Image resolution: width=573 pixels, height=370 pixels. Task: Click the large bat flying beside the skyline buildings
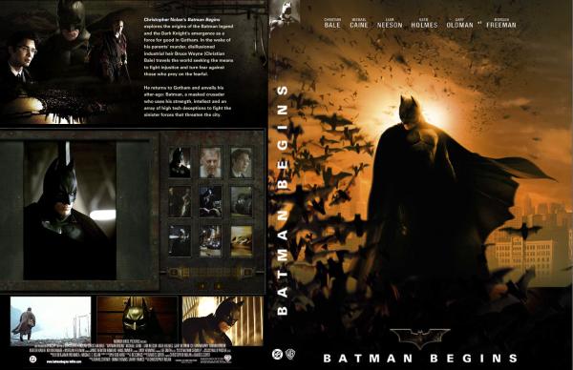click(x=522, y=231)
